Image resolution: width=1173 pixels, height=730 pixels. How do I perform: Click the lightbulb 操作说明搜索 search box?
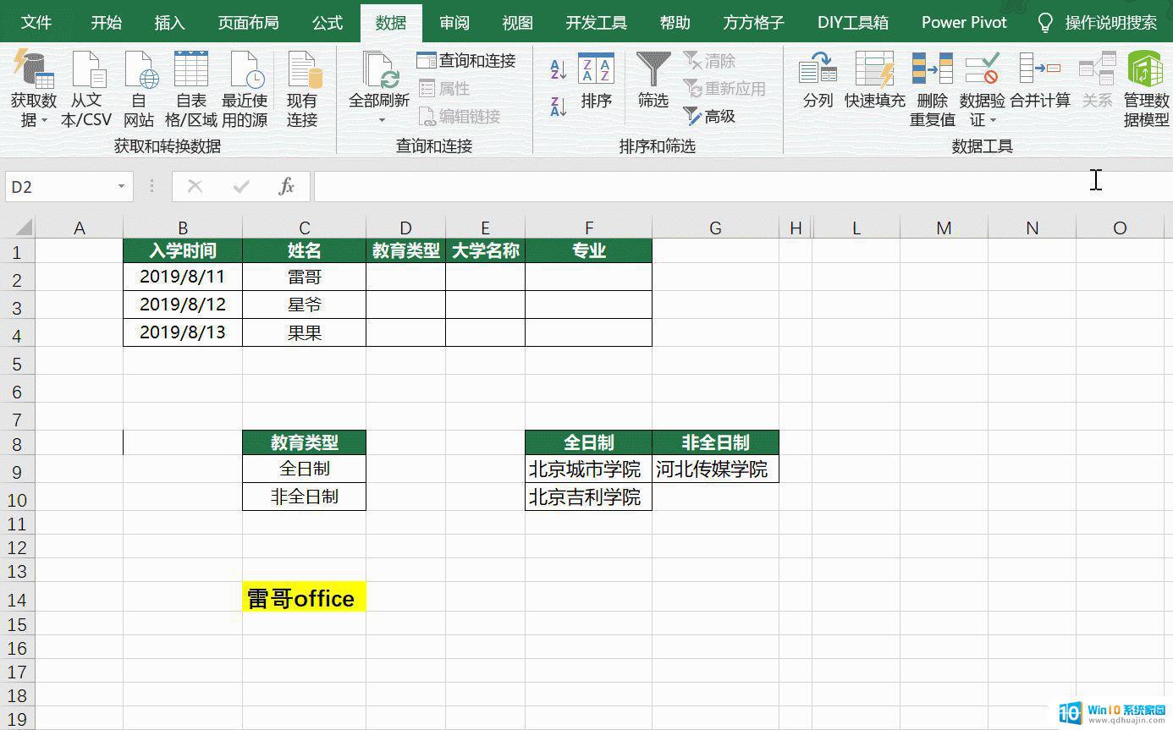[x=1098, y=23]
